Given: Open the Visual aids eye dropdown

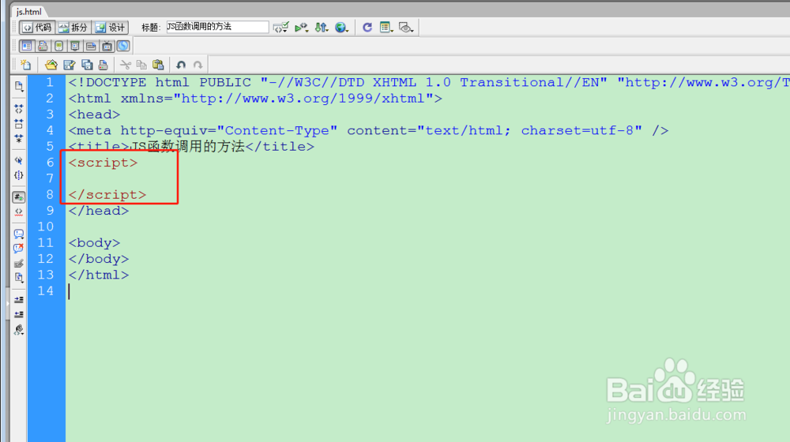Looking at the screenshot, I should coord(406,27).
